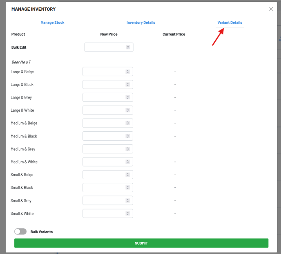The width and height of the screenshot is (281, 254).
Task: Focus the Large & White price field
Action: (108, 110)
